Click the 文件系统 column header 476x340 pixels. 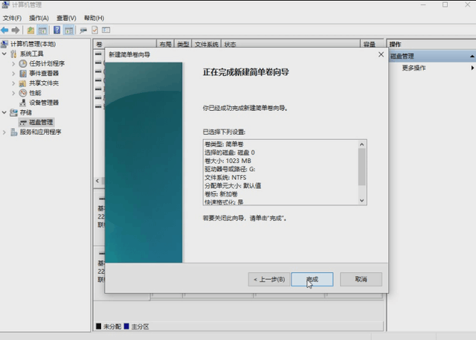(x=207, y=45)
